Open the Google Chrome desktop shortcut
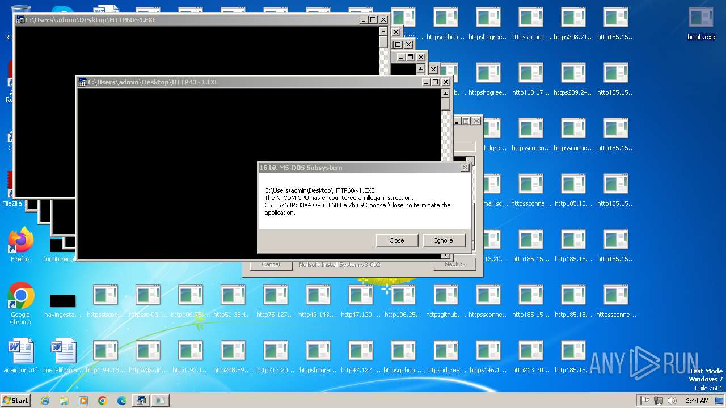 click(x=20, y=303)
